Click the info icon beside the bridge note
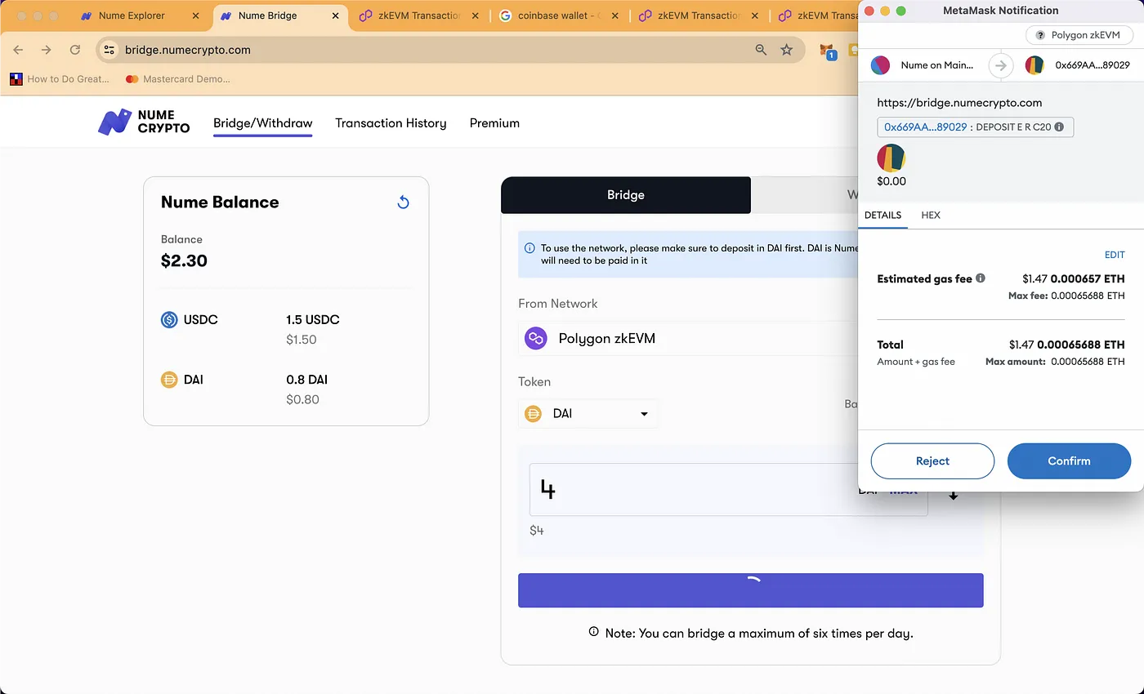The height and width of the screenshot is (694, 1144). pyautogui.click(x=593, y=632)
